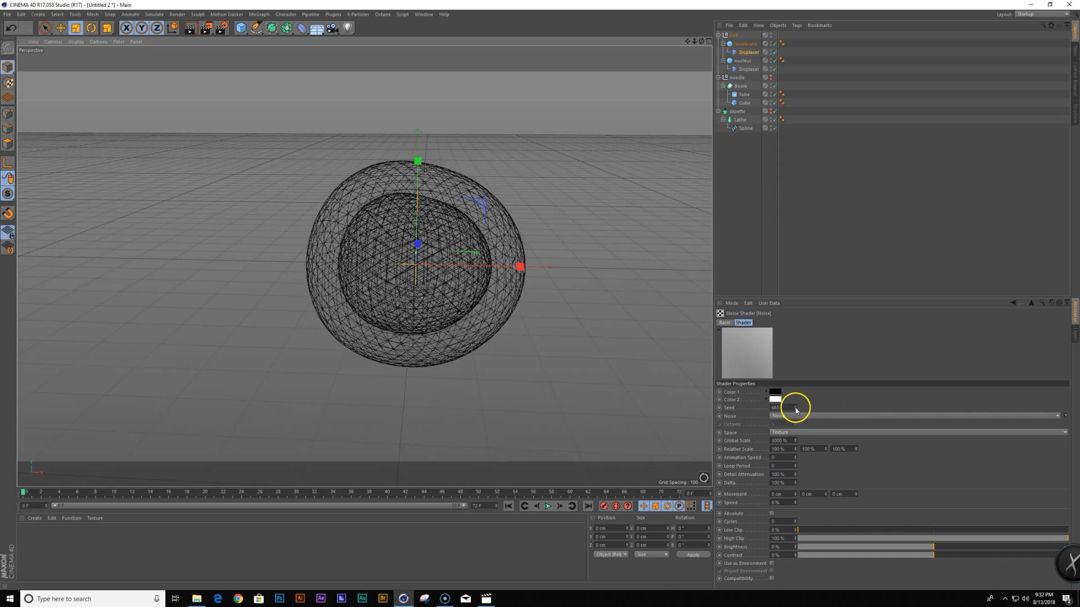Open the MoGraph menu
The width and height of the screenshot is (1080, 607).
[x=259, y=15]
